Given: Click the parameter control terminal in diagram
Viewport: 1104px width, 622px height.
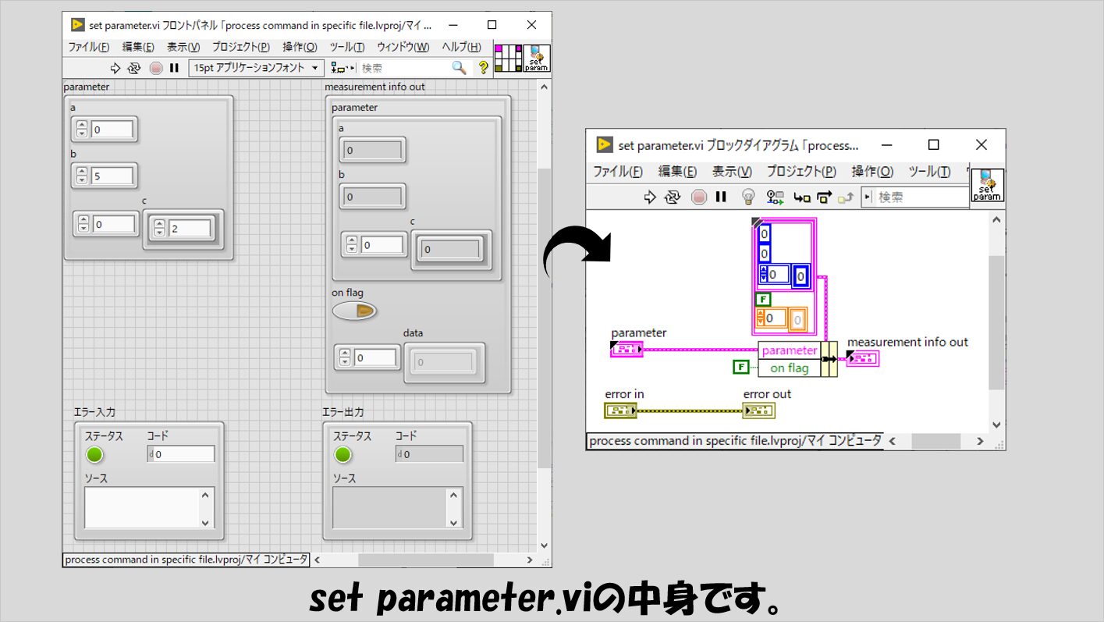Looking at the screenshot, I should 626,350.
